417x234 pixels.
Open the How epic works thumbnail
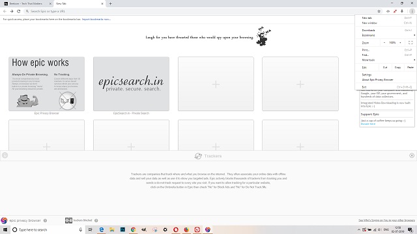tap(46, 84)
